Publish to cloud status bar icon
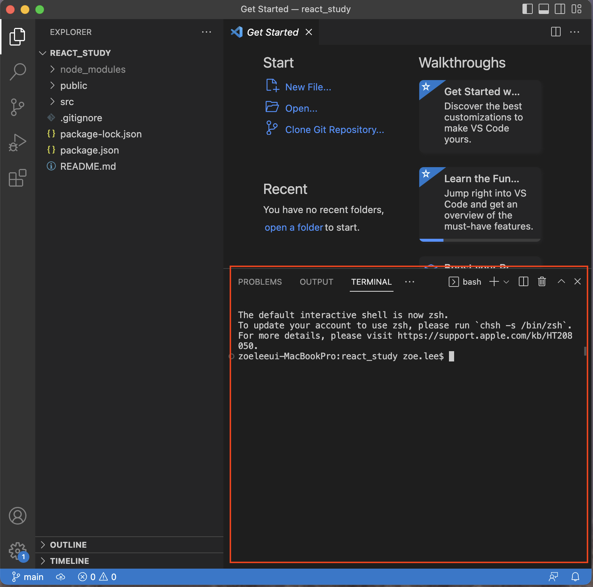Screen dimensions: 593x587 coord(61,577)
